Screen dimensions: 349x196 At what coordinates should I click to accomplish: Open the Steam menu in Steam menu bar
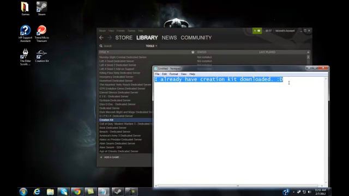pos(102,30)
